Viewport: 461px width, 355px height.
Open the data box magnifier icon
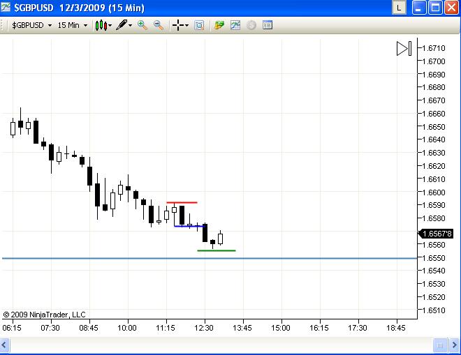199,26
